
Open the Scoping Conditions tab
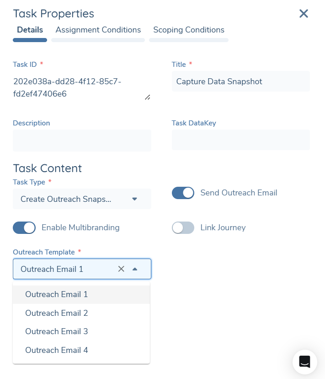coord(188,30)
